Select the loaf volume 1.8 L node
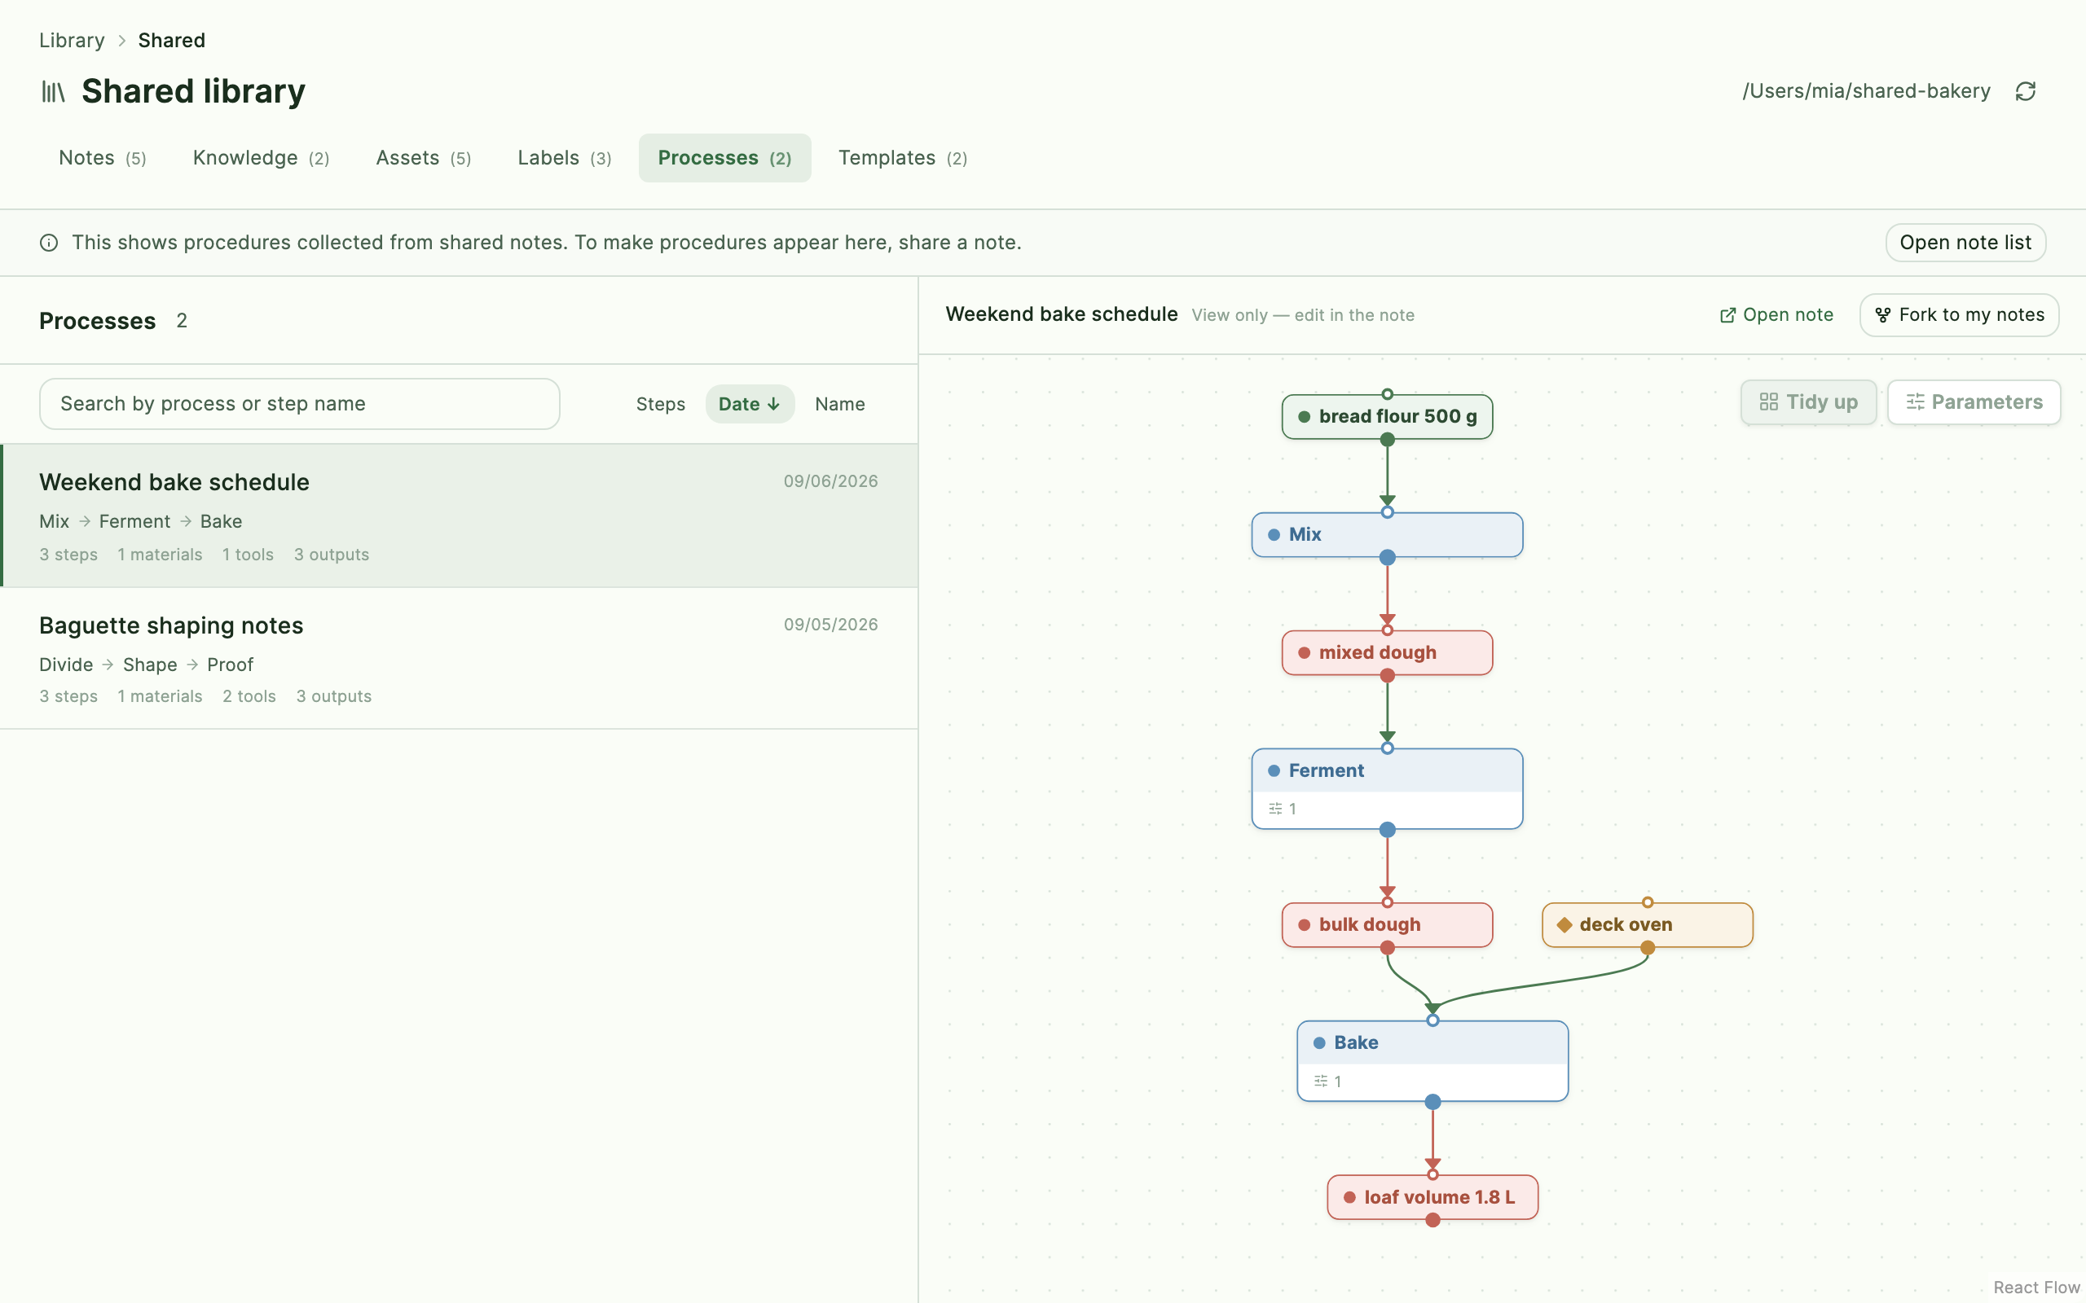Viewport: 2086px width, 1303px height. [1432, 1197]
